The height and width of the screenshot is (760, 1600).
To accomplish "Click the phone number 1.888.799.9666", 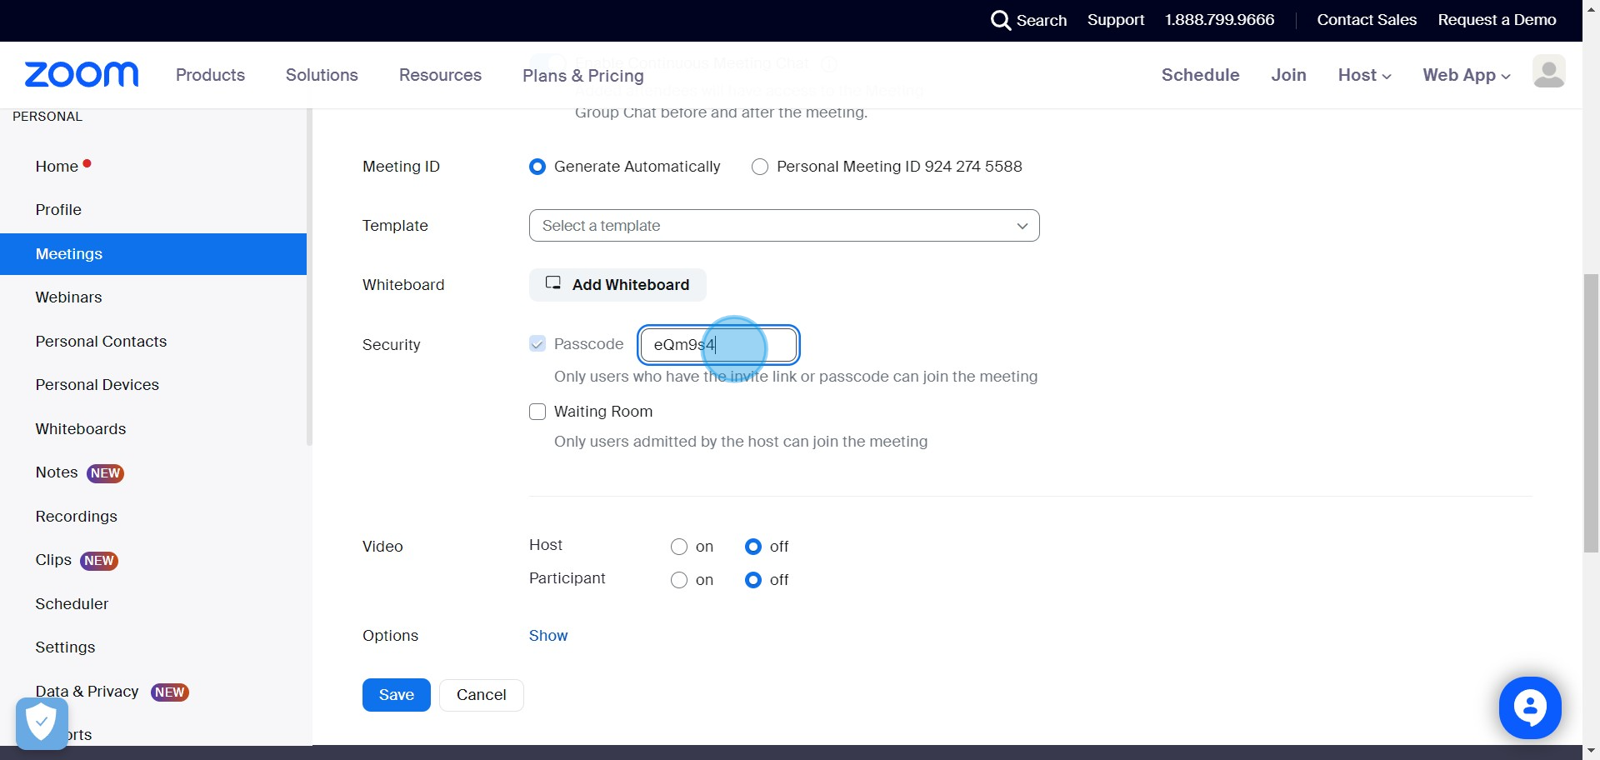I will (1219, 20).
